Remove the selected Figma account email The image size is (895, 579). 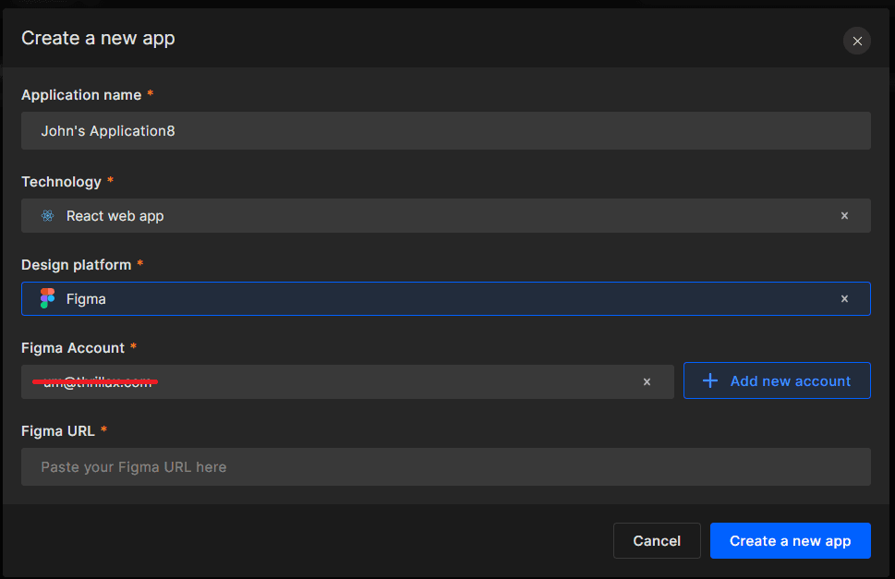tap(647, 382)
